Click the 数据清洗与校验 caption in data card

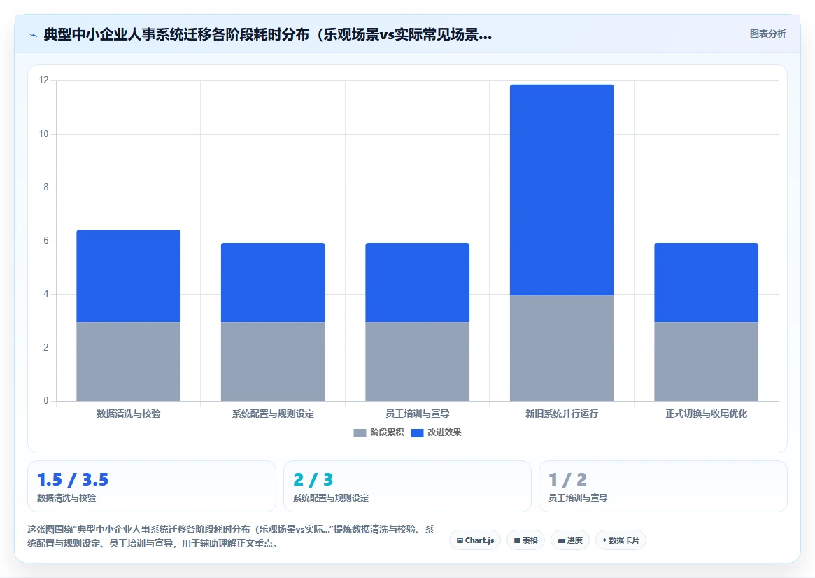pyautogui.click(x=66, y=498)
